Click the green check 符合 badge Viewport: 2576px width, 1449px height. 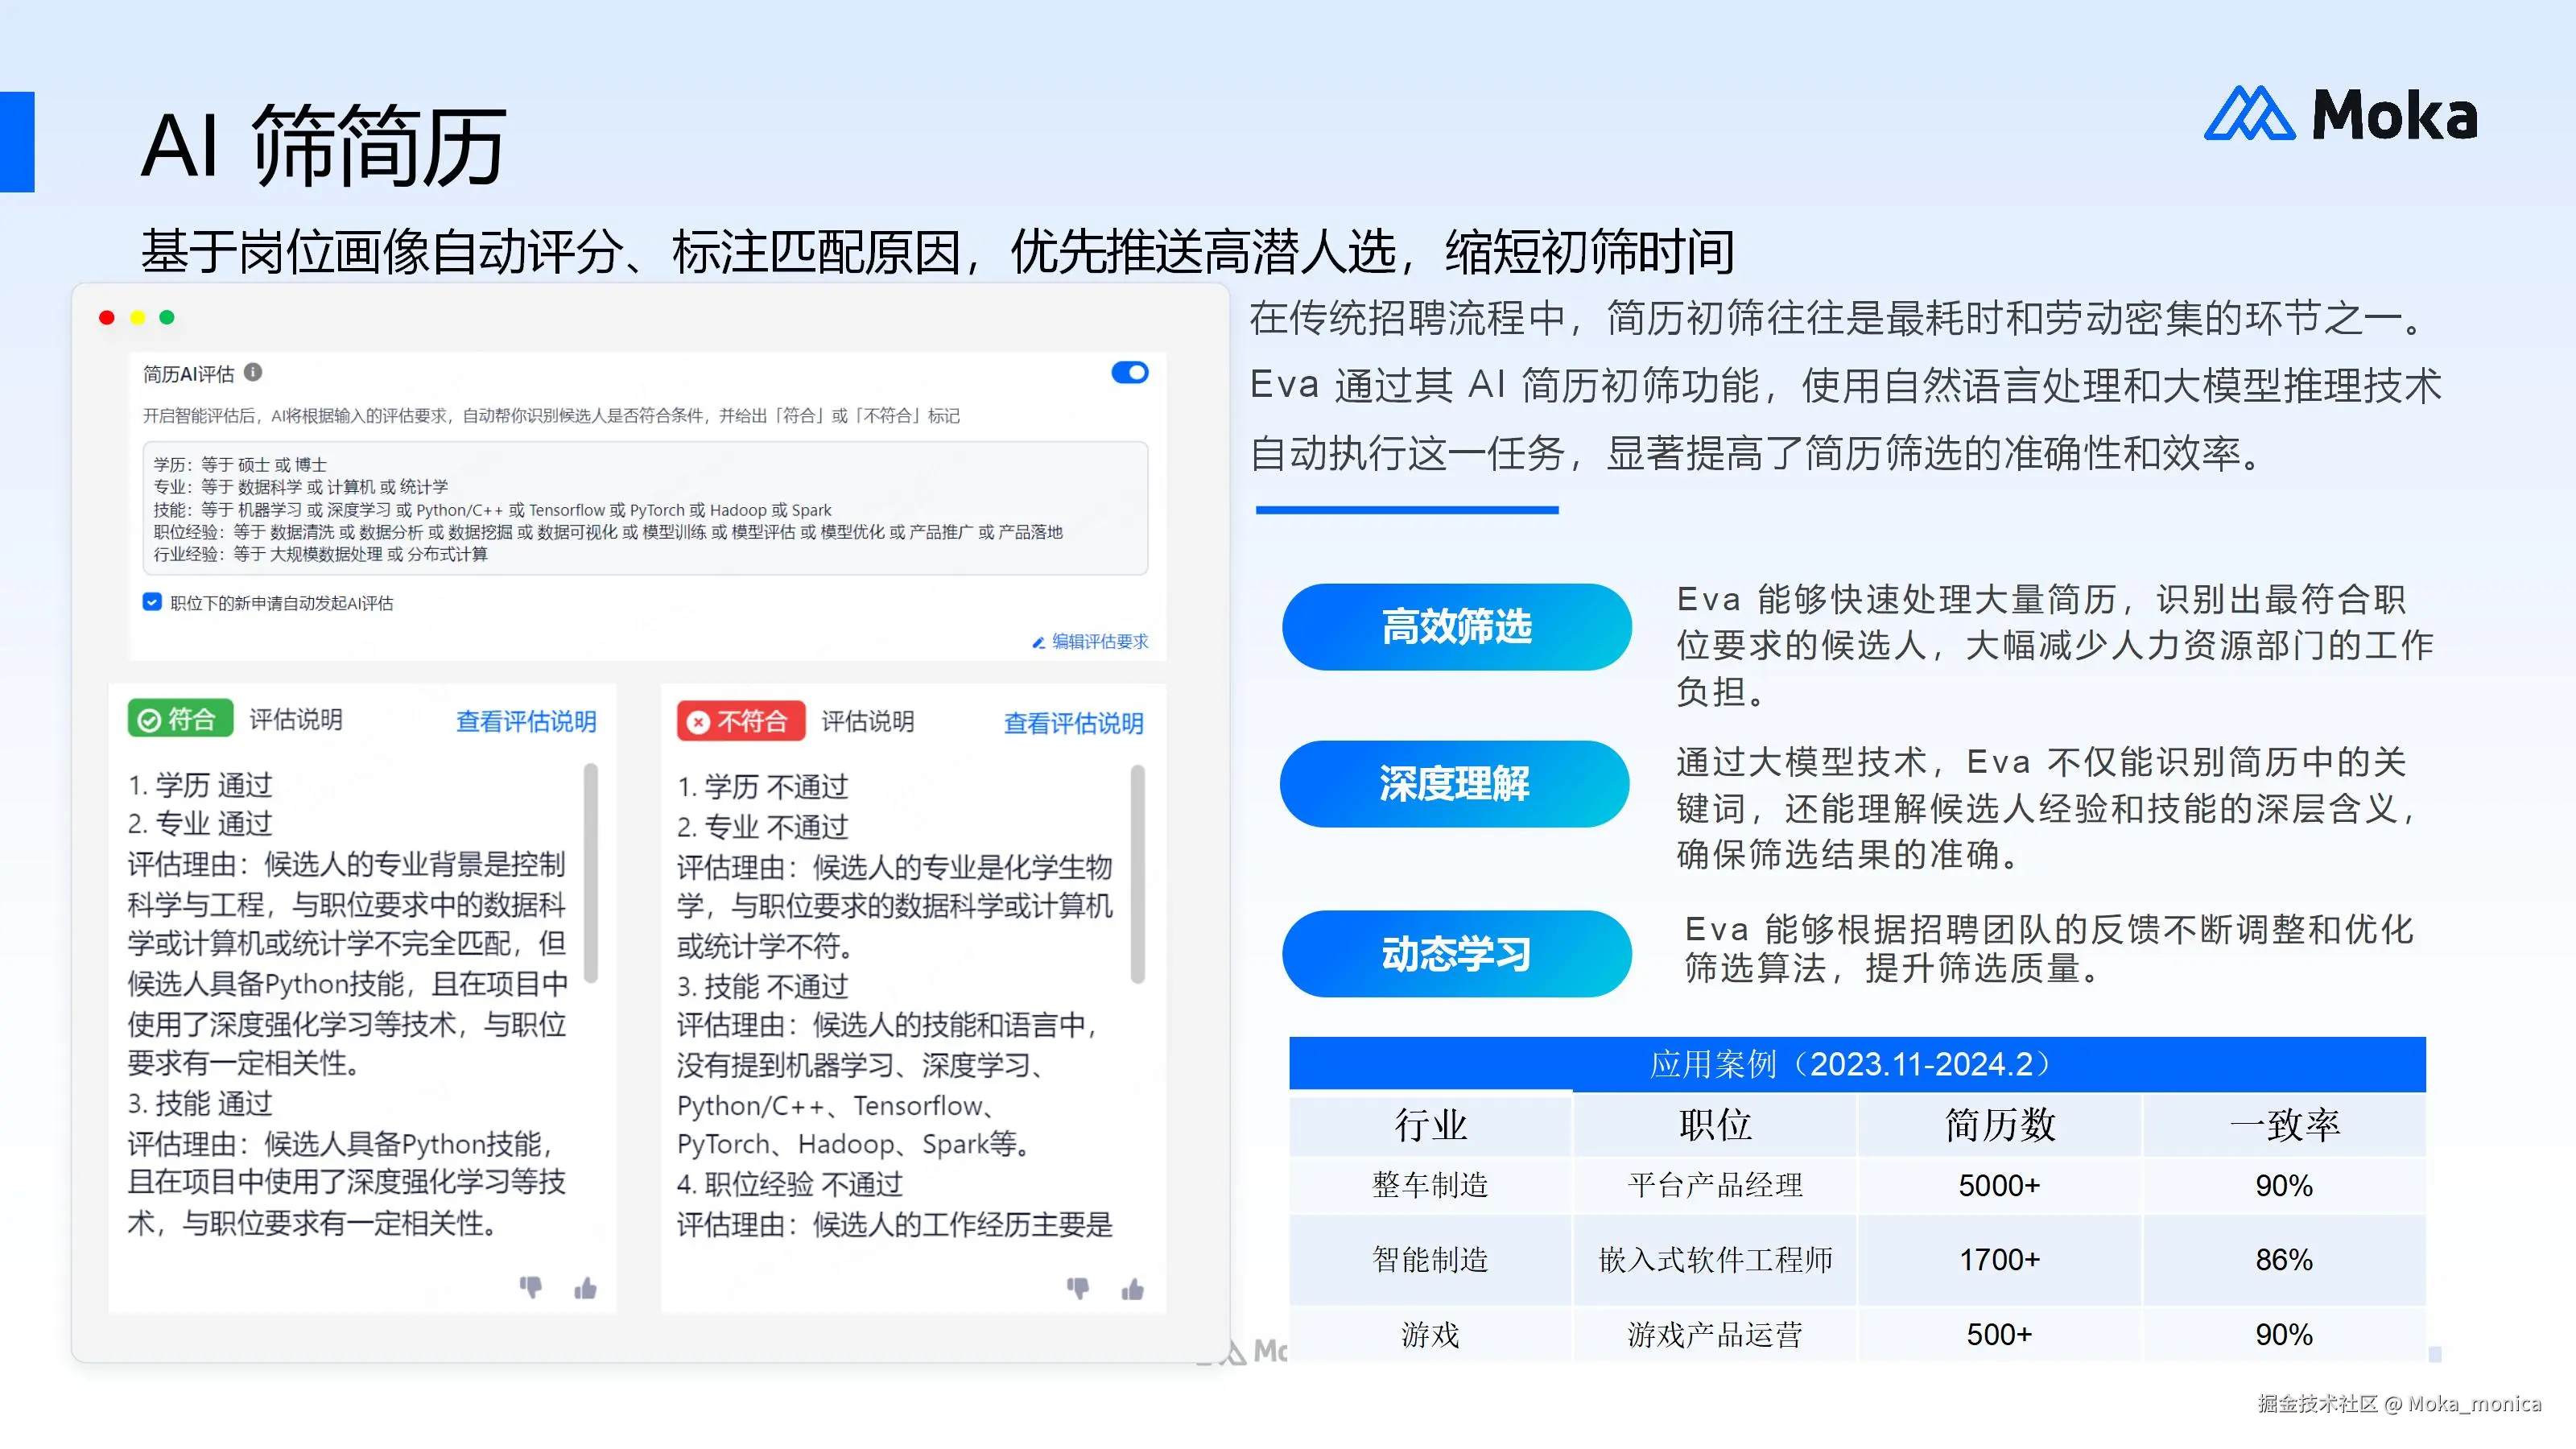[x=180, y=718]
